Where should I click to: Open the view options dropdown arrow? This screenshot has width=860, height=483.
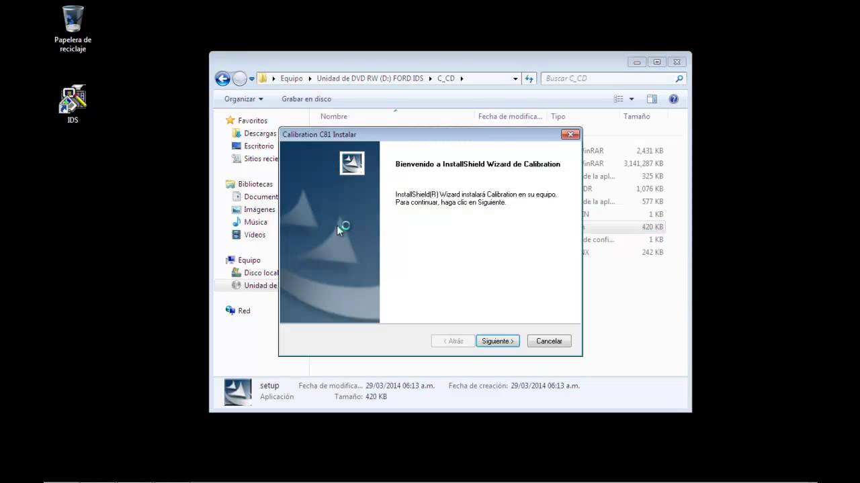tap(632, 99)
